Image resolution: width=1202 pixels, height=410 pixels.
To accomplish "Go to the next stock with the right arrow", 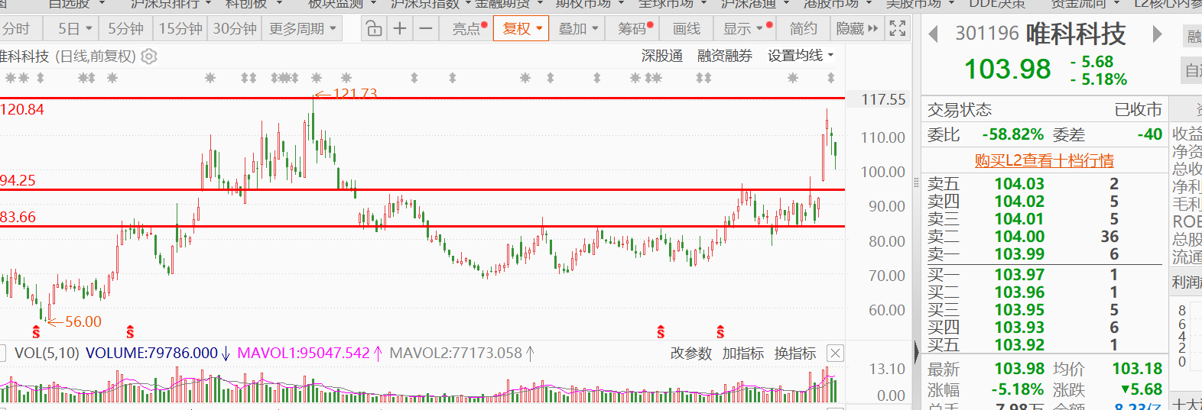I will [x=1158, y=34].
